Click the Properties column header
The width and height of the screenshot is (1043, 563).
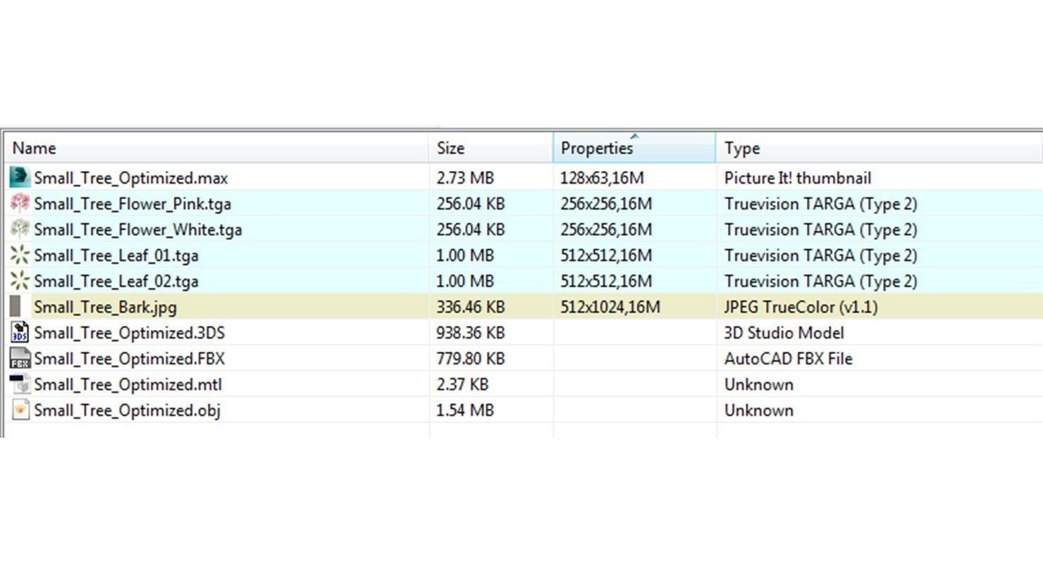pyautogui.click(x=597, y=148)
